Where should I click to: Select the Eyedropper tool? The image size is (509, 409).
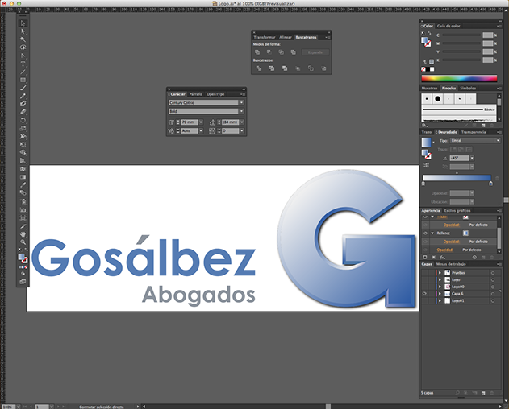click(23, 185)
